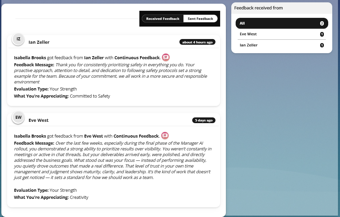Click the EW avatar circle
The height and width of the screenshot is (217, 340).
pos(18,117)
